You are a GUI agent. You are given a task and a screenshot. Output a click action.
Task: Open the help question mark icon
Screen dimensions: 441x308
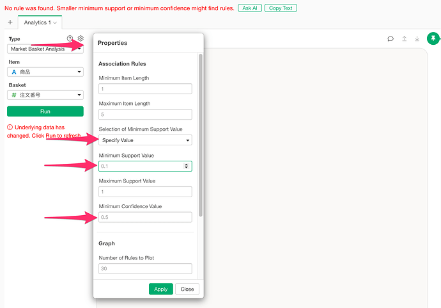tap(70, 38)
